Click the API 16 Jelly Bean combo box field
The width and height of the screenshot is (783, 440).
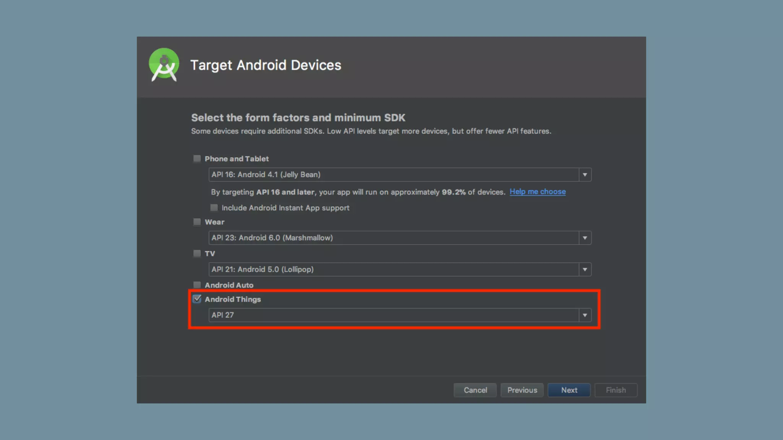[x=393, y=175]
